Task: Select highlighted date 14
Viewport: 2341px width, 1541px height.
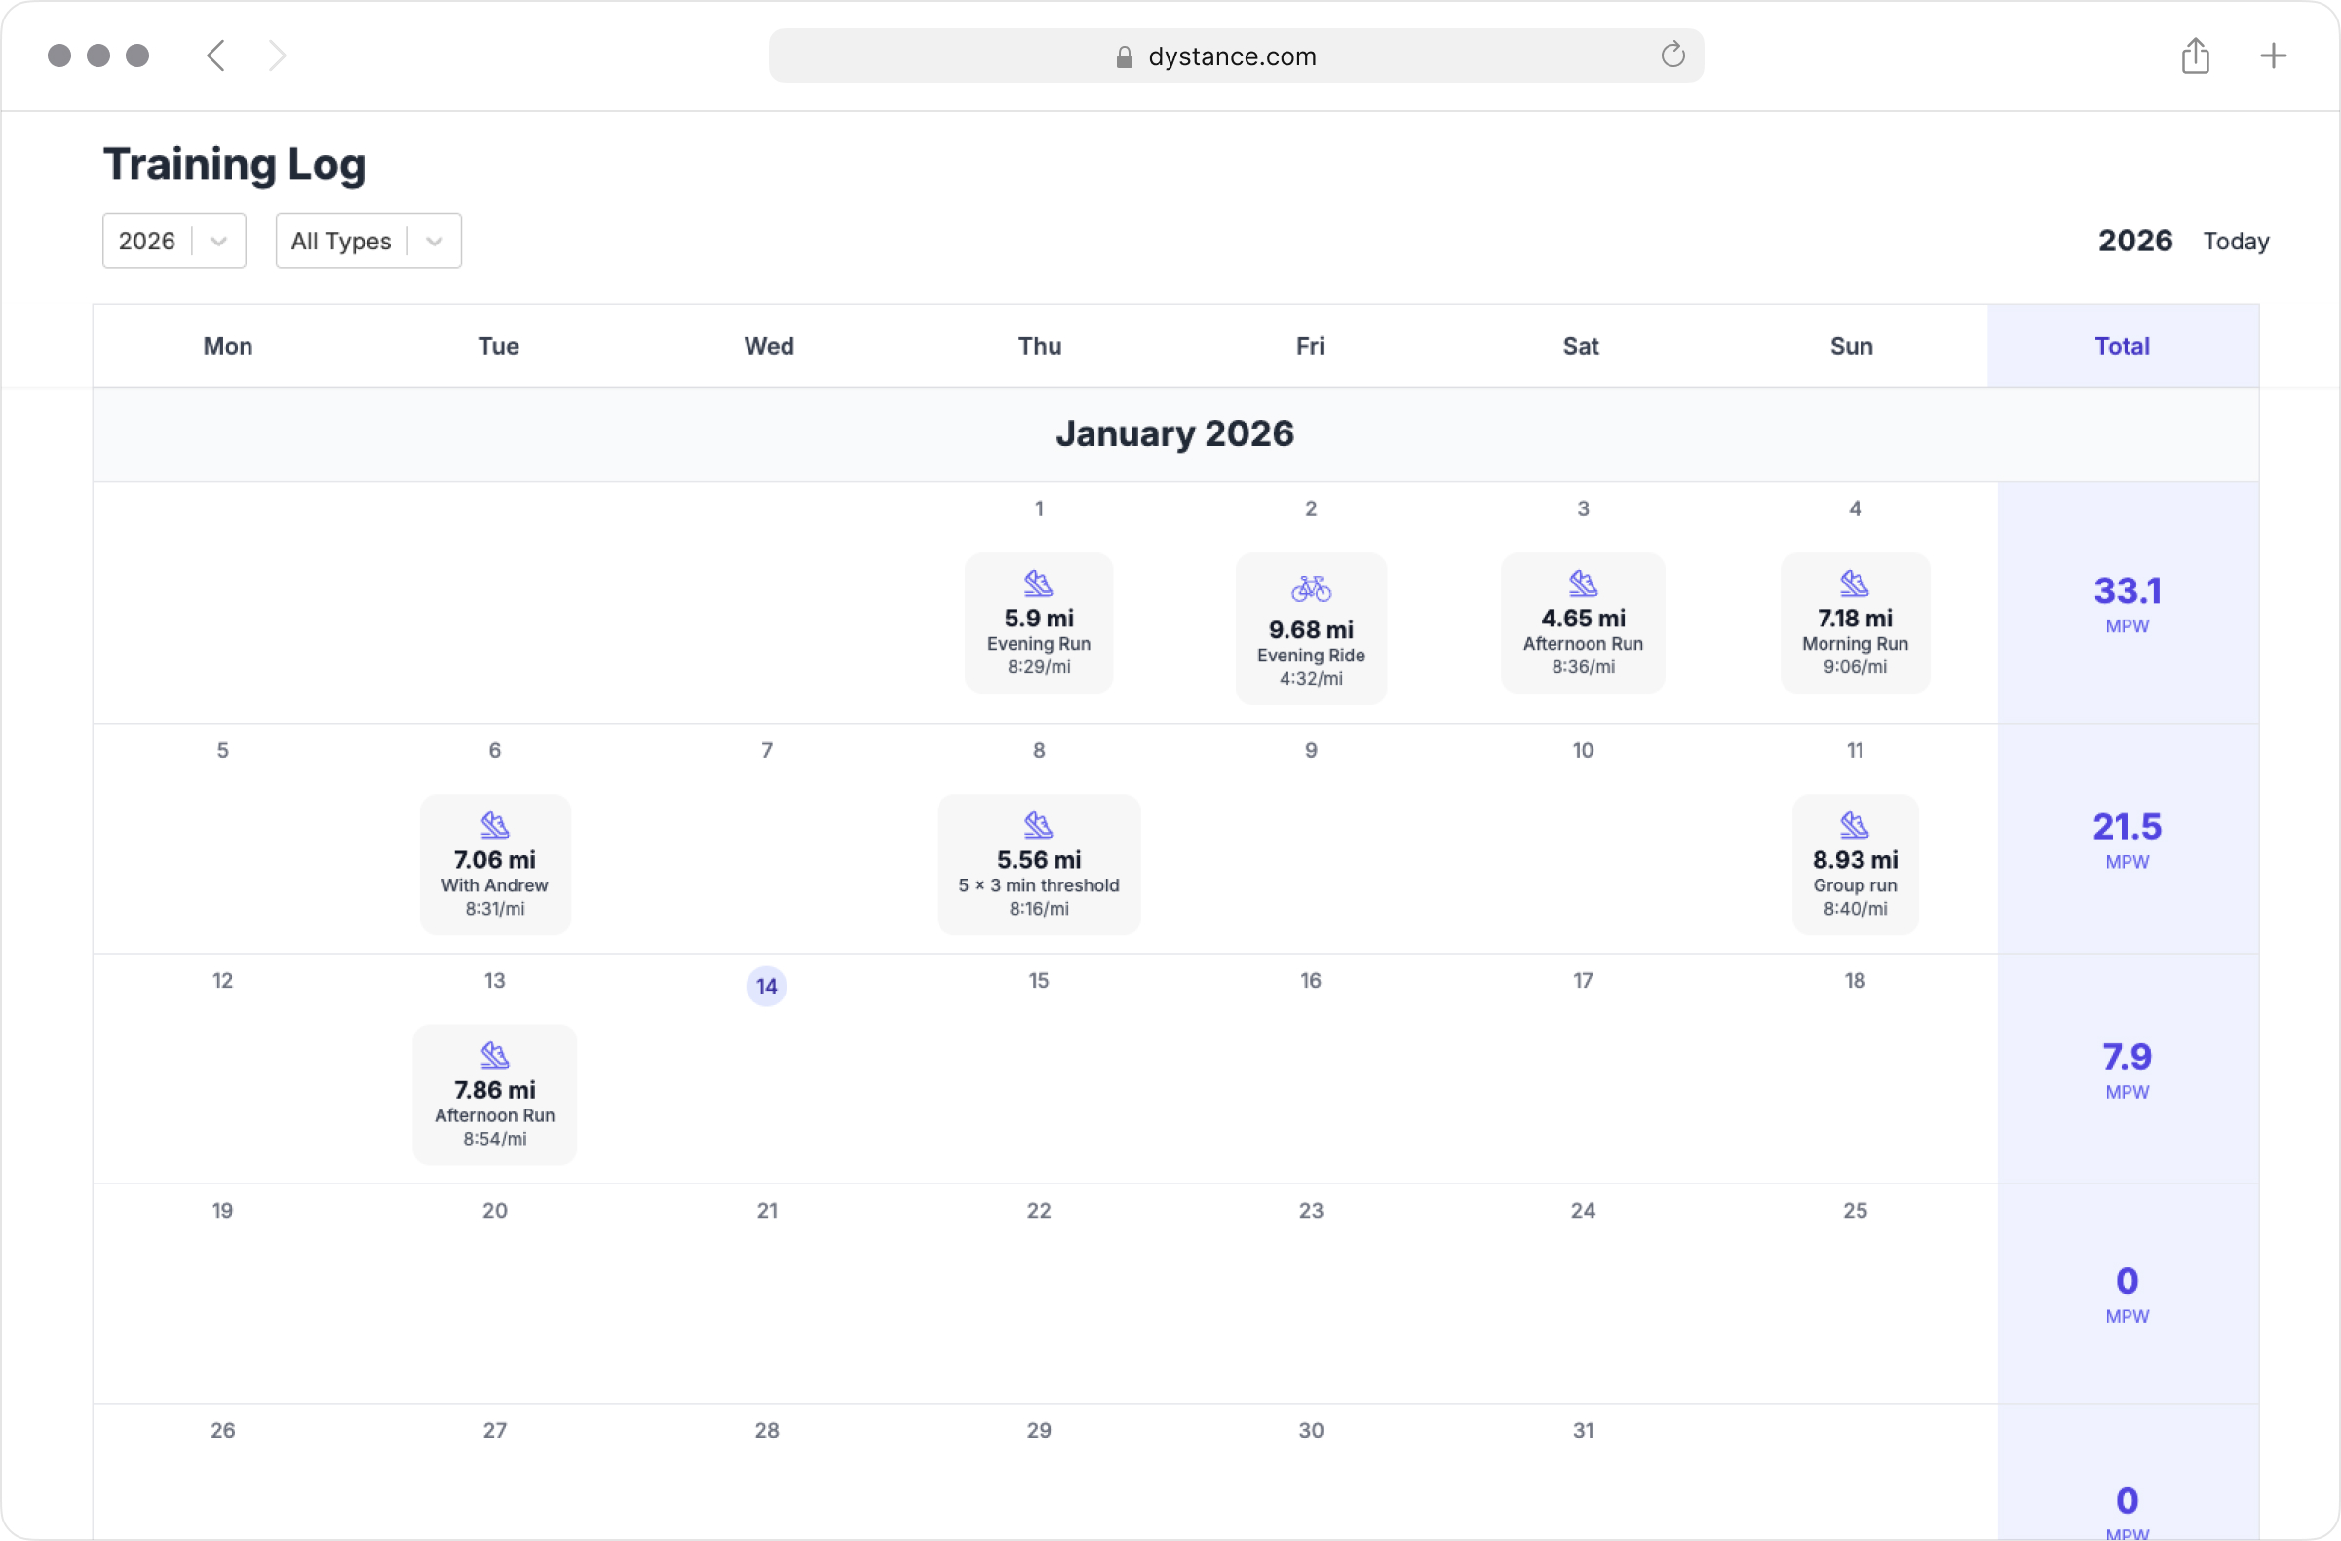Action: tap(766, 986)
